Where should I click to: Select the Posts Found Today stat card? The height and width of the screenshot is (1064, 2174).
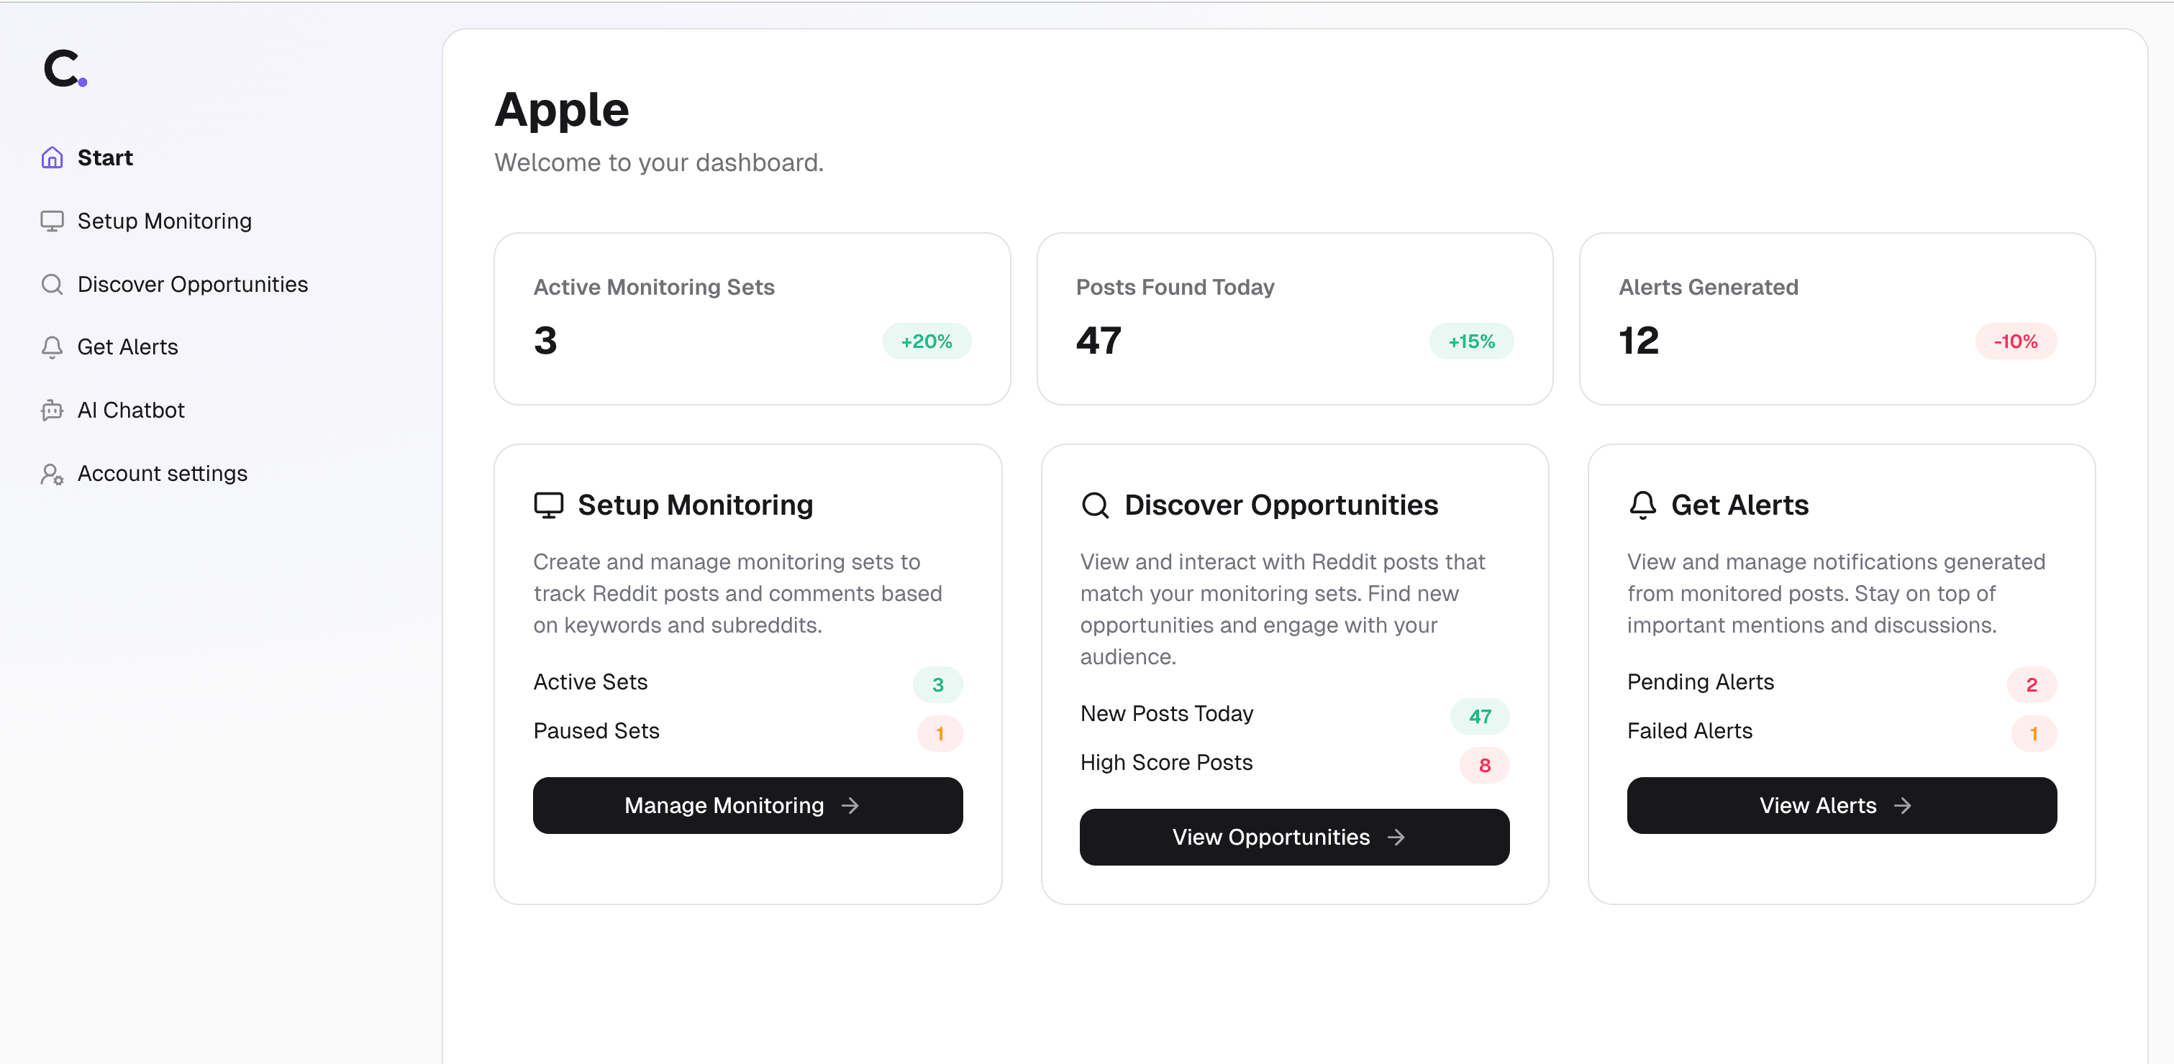(1293, 318)
